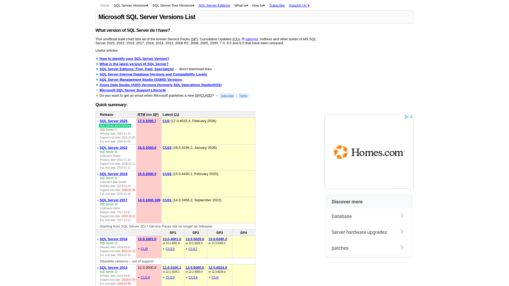Open the SQL Server 2017 release link

coord(113,200)
